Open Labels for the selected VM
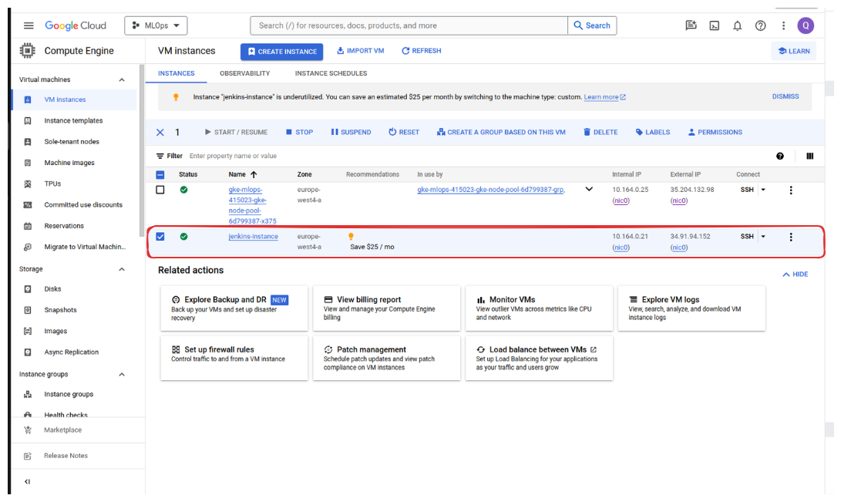This screenshot has height=502, width=841. 653,133
